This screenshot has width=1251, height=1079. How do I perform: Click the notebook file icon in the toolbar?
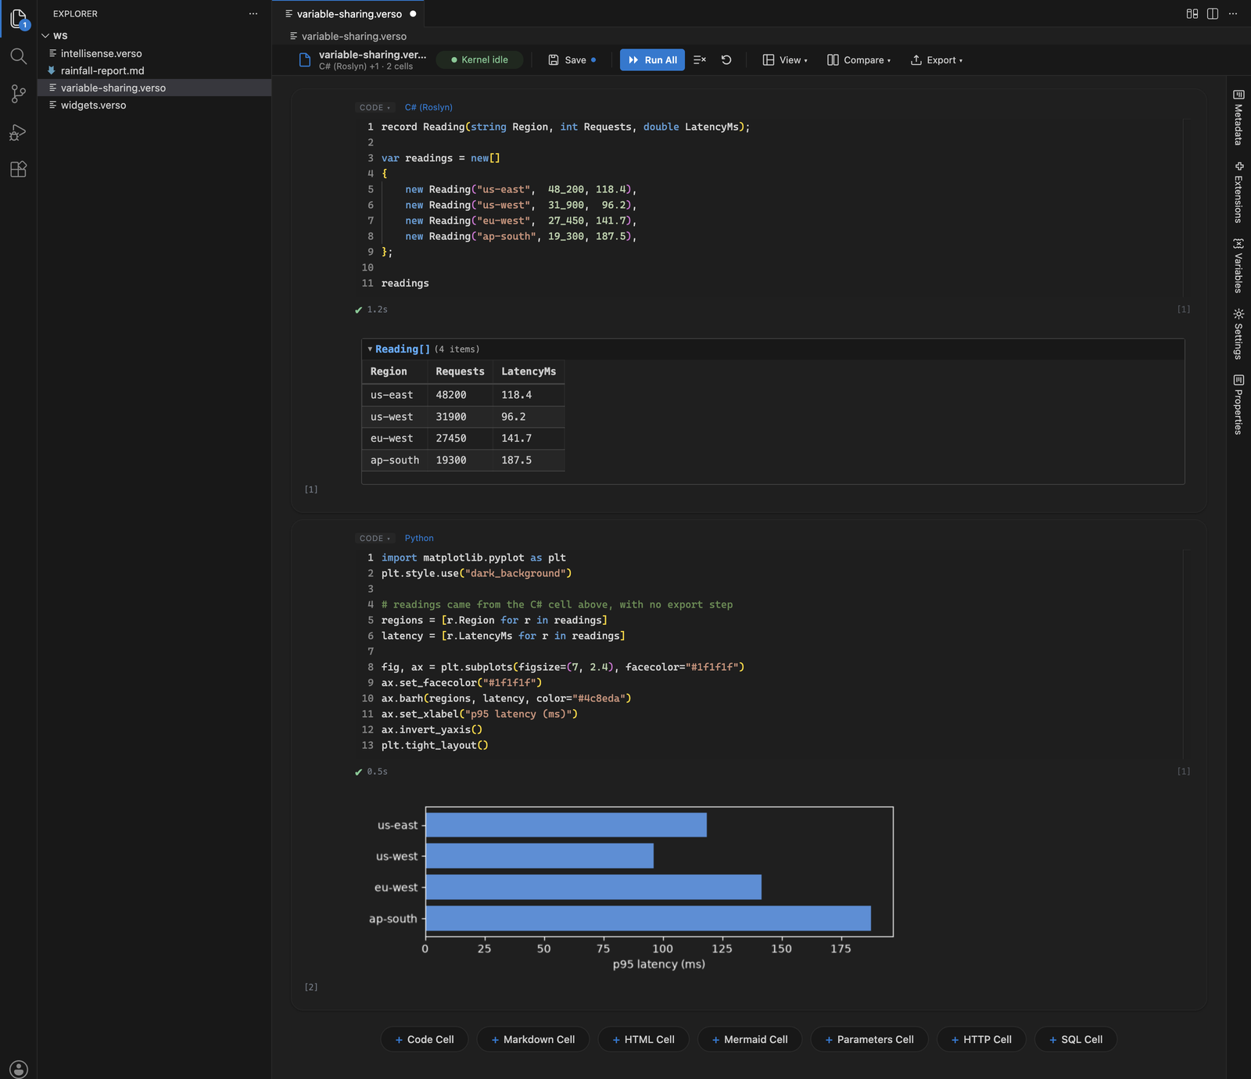pyautogui.click(x=305, y=60)
